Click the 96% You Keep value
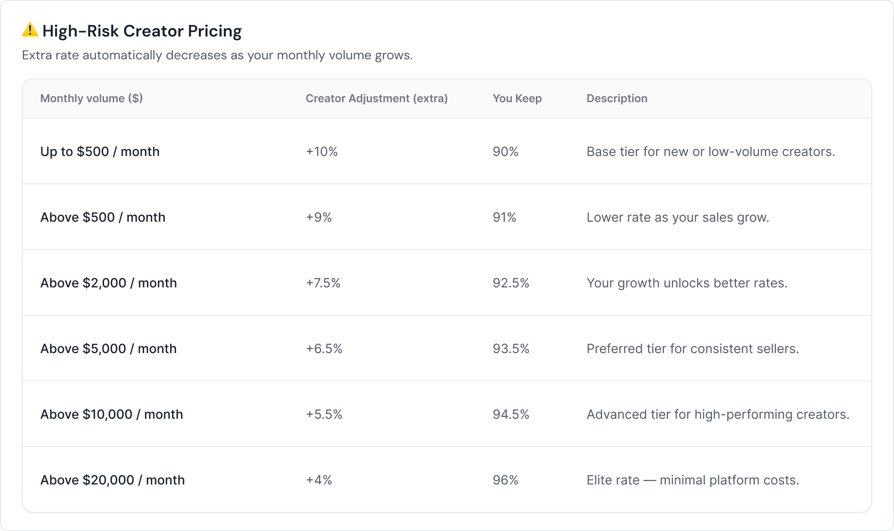Viewport: 894px width, 531px height. click(x=505, y=480)
